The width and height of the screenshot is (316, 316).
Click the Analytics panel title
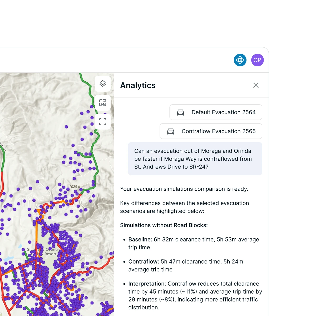click(138, 85)
